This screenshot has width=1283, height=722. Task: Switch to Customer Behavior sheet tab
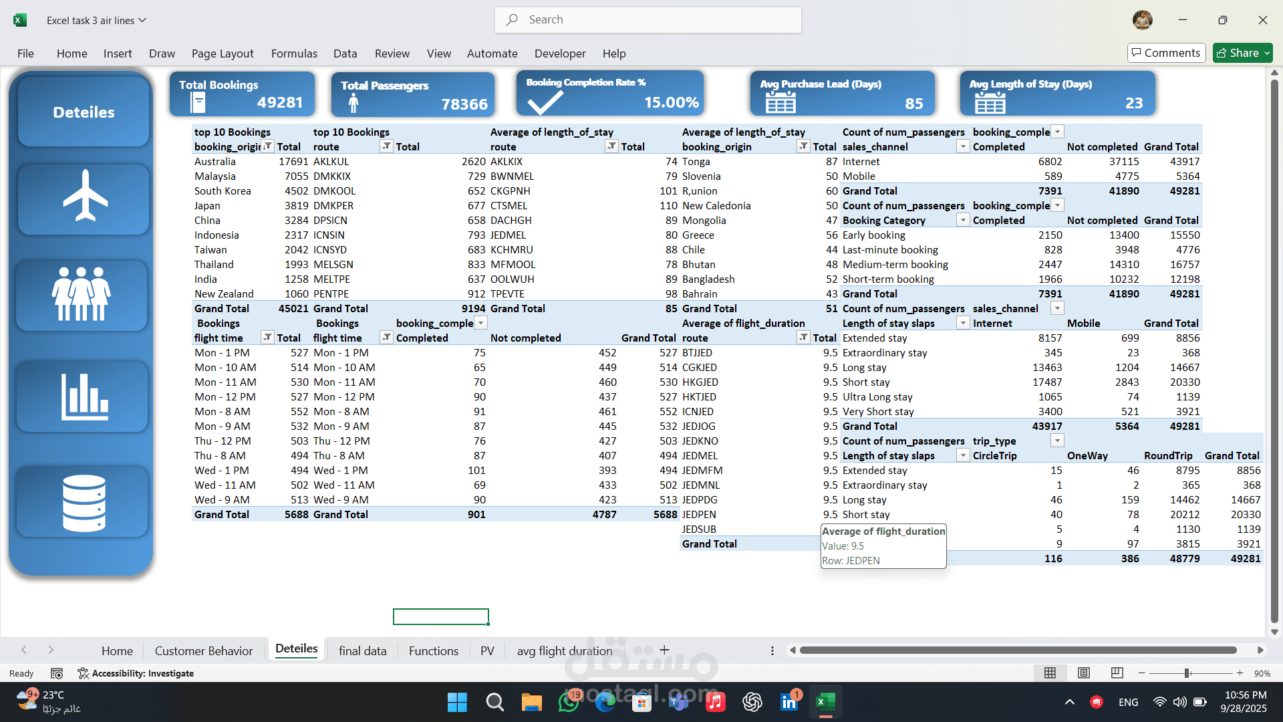click(204, 650)
